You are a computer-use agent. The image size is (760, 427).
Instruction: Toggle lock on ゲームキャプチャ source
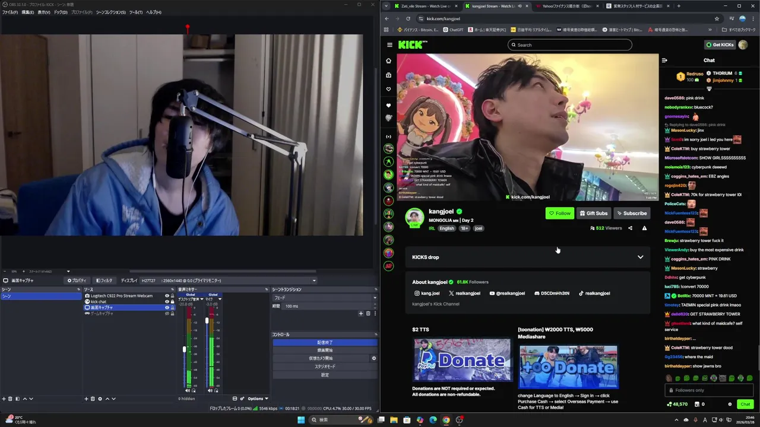(173, 314)
